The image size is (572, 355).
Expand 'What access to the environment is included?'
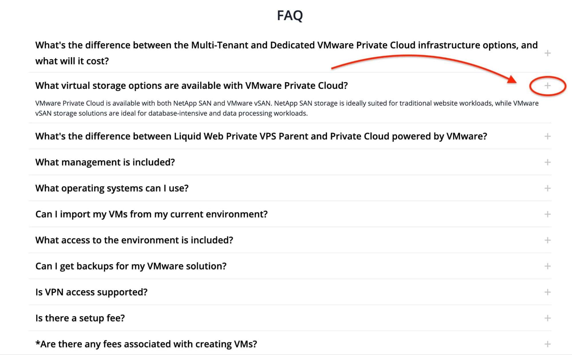[547, 240]
